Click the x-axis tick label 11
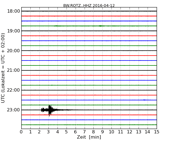 [120, 132]
